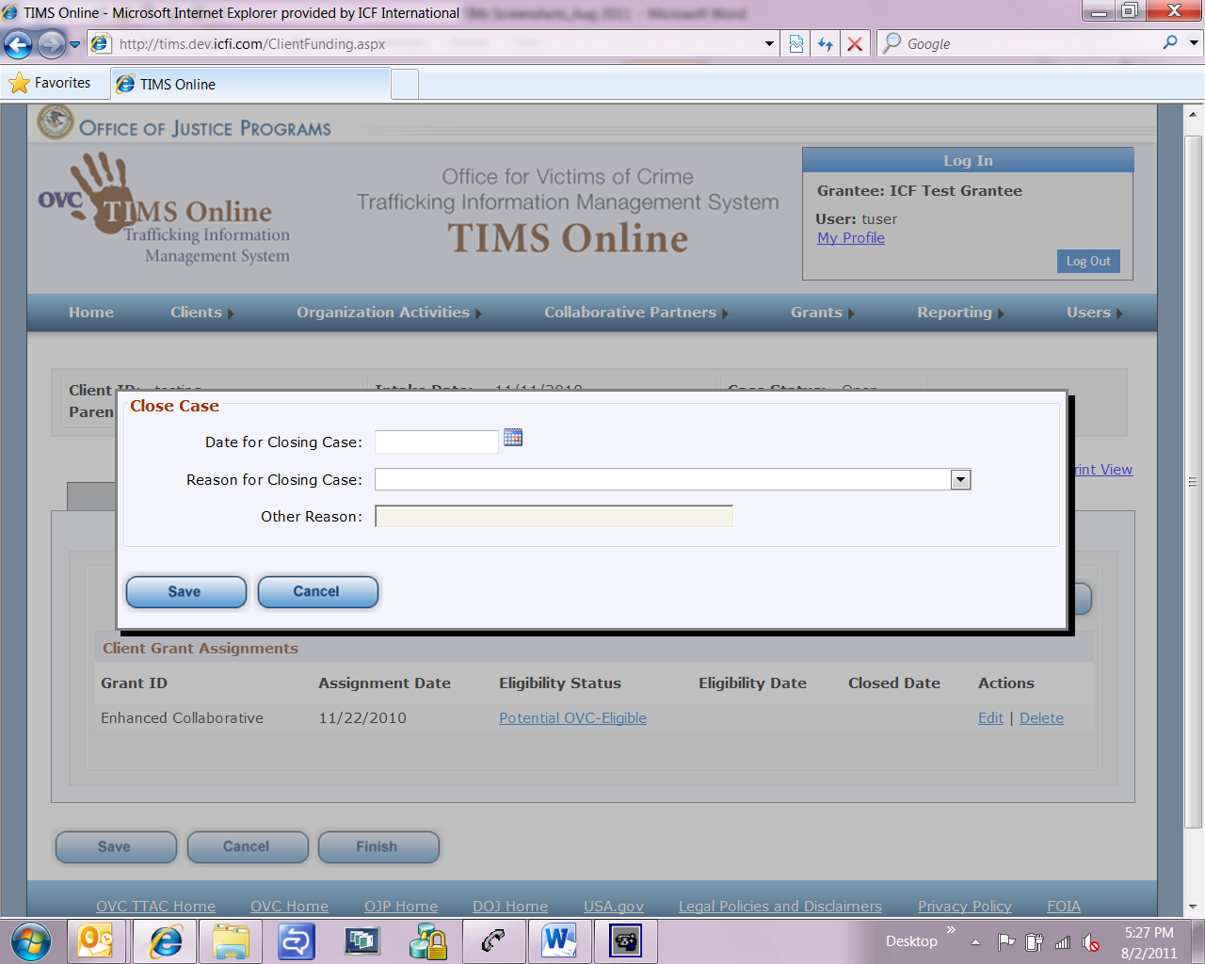Click the power battery tray icon
1205x964 pixels.
pos(1035,941)
